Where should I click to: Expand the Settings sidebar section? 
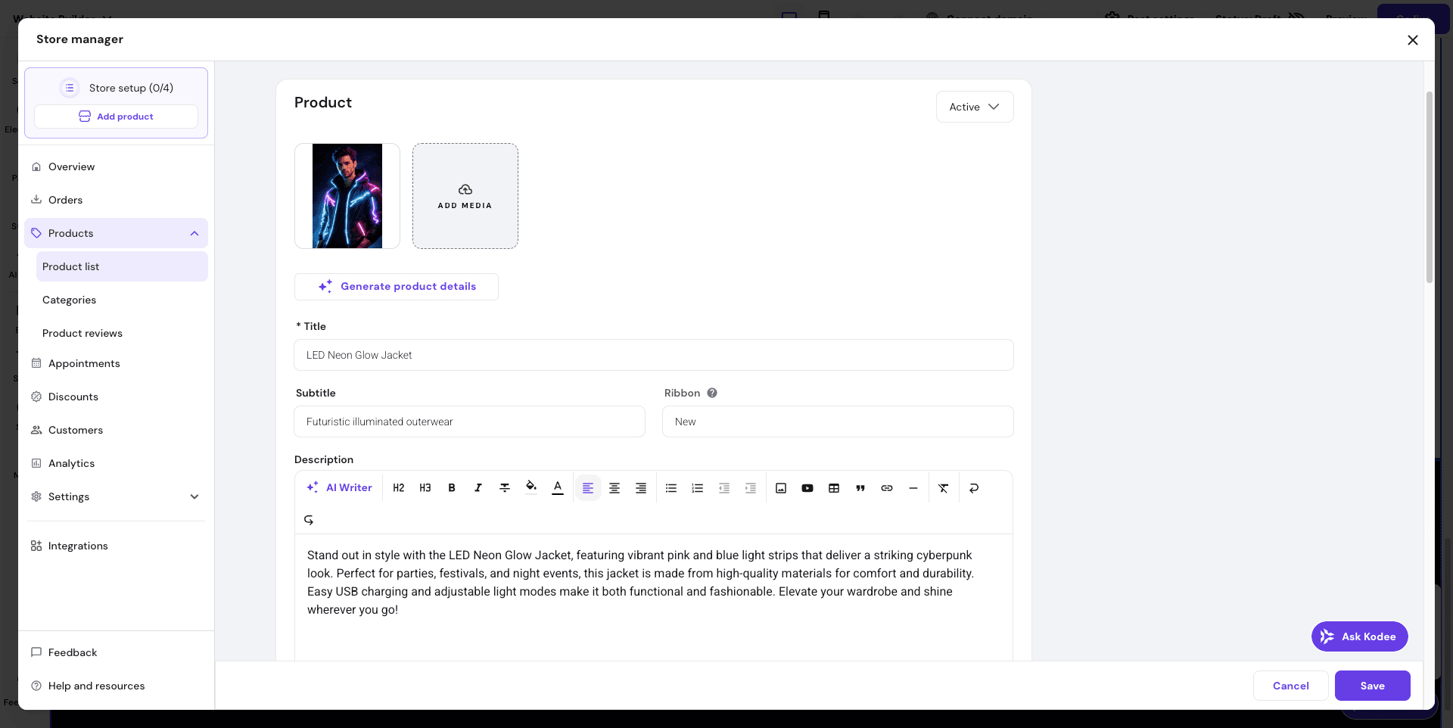pyautogui.click(x=194, y=496)
